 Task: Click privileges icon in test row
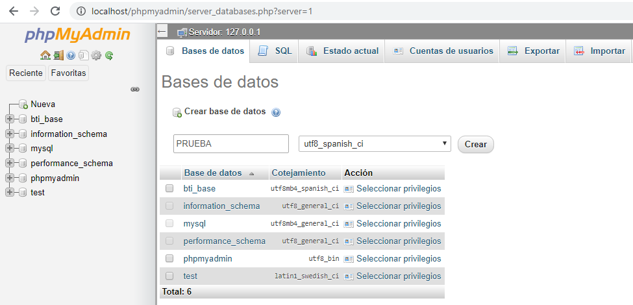(349, 276)
